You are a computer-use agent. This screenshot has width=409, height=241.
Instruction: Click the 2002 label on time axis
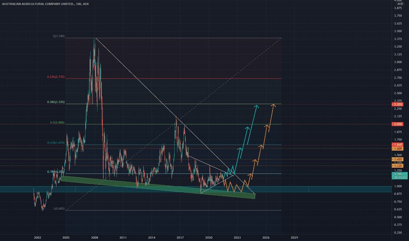point(37,237)
